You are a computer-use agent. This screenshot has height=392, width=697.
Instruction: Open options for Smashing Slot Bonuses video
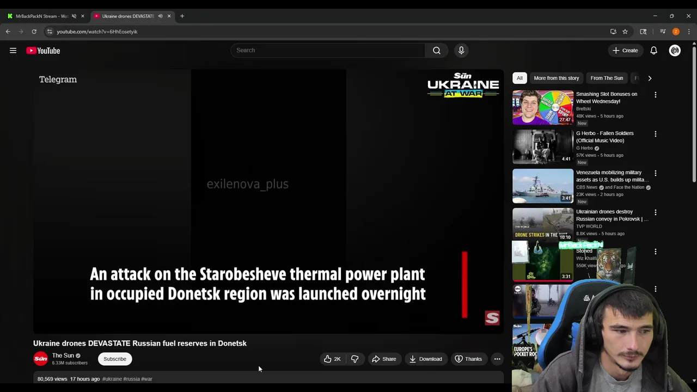(x=656, y=95)
